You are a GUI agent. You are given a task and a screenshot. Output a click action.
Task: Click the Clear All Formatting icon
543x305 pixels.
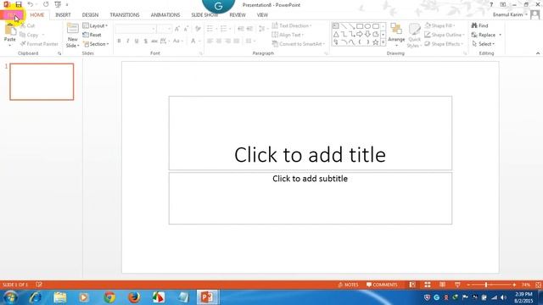198,29
